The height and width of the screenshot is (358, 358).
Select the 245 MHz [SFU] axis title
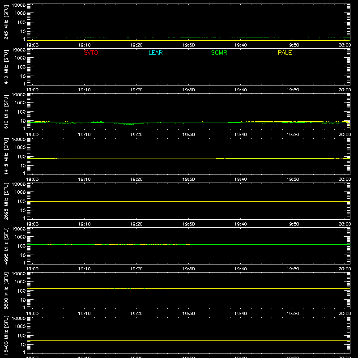coord(6,22)
